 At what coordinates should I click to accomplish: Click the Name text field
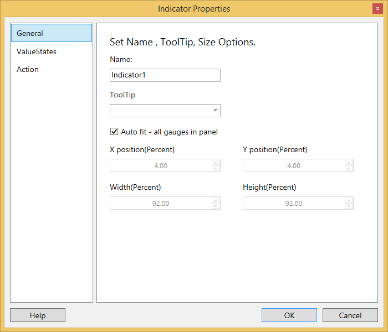pos(165,75)
